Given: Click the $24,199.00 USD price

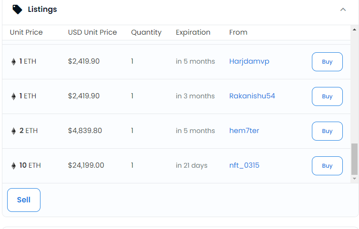Looking at the screenshot, I should [86, 165].
